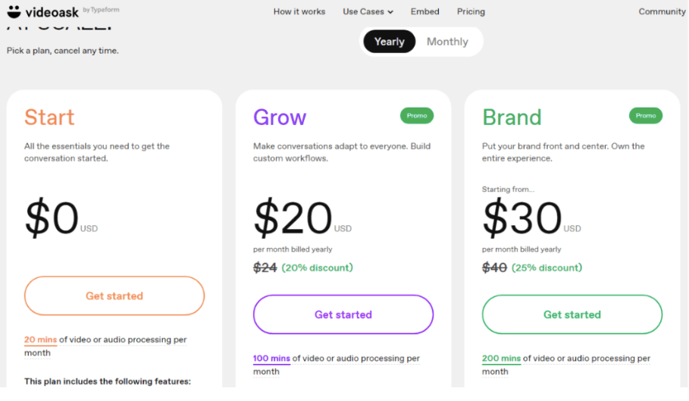Click the underlined 100 mins text
This screenshot has height=401, width=689.
(271, 359)
